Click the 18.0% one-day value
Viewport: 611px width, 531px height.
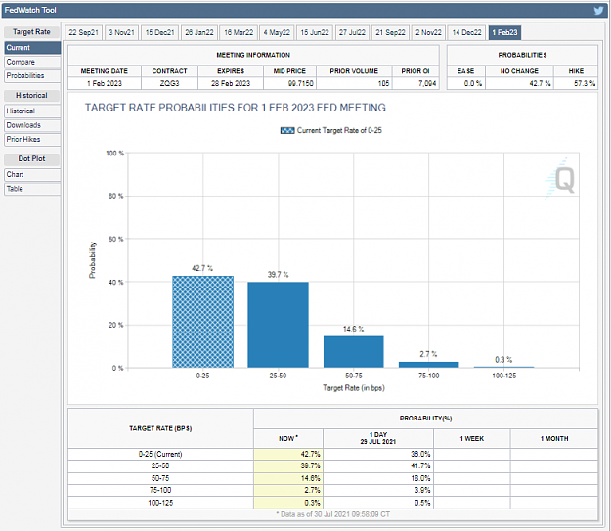pyautogui.click(x=420, y=478)
